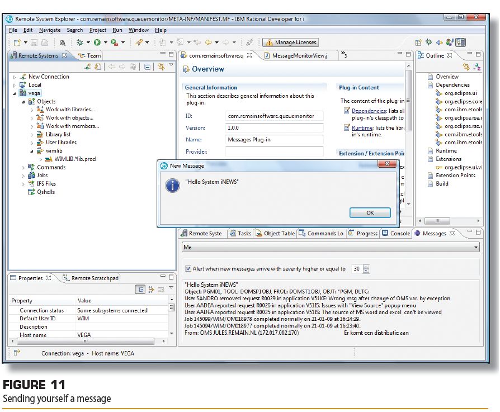Click the Open Perspective icon
This screenshot has width=500, height=412.
(x=418, y=42)
